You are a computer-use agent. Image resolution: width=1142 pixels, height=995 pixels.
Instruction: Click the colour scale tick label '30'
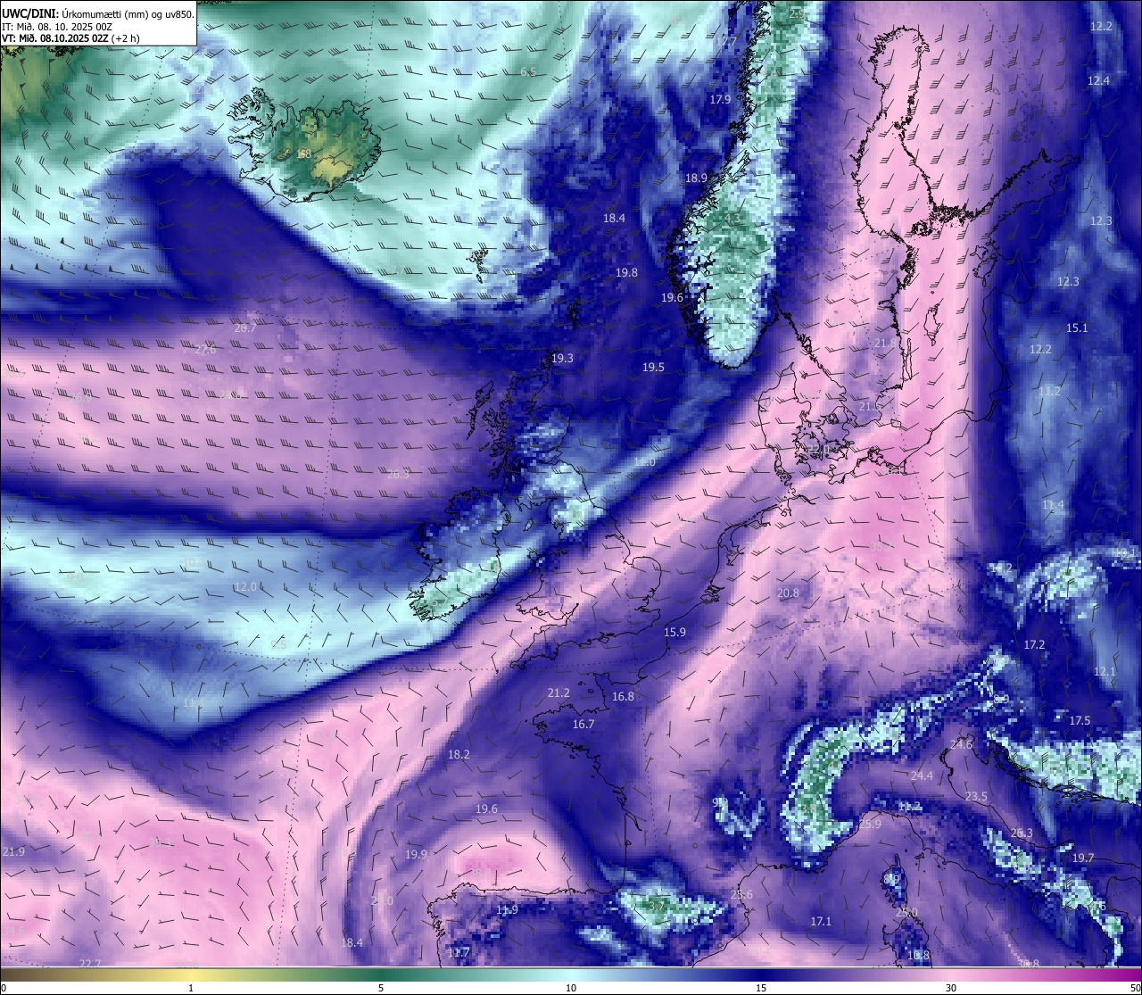(x=951, y=988)
